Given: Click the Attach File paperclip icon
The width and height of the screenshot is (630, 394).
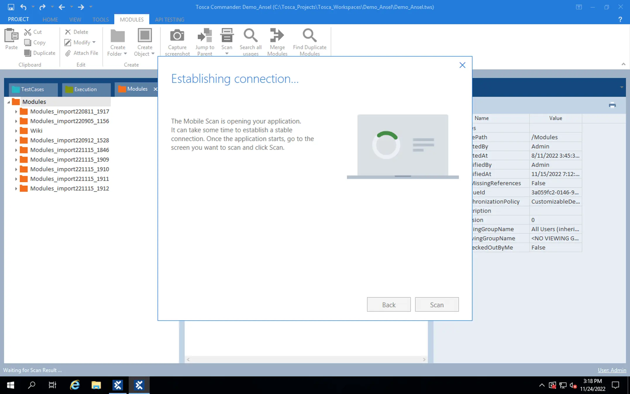Looking at the screenshot, I should tap(68, 53).
